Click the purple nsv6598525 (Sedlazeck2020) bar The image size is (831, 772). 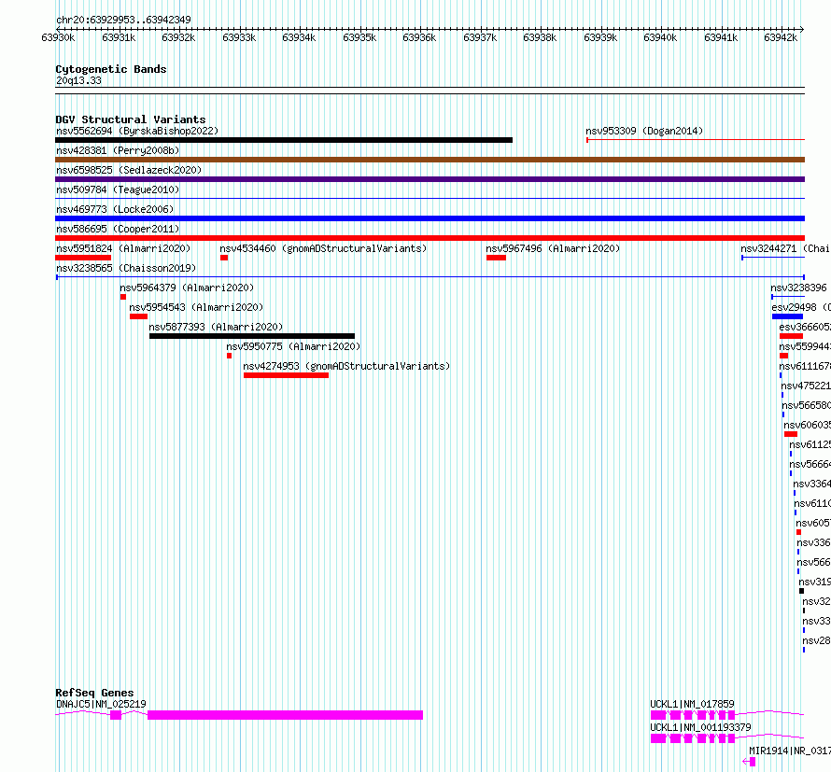pyautogui.click(x=430, y=179)
